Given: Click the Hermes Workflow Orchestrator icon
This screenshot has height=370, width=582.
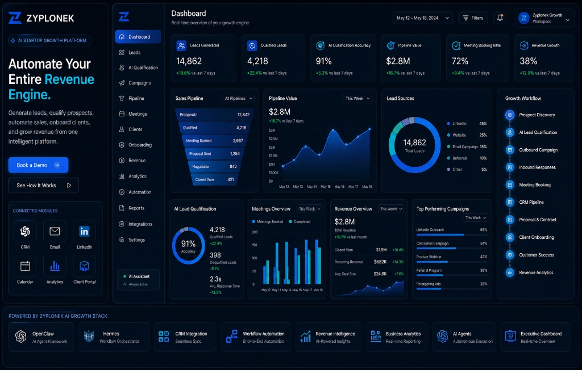Looking at the screenshot, I should click(89, 337).
